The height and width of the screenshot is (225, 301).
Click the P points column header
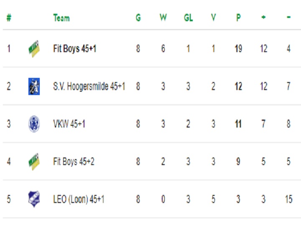[238, 18]
